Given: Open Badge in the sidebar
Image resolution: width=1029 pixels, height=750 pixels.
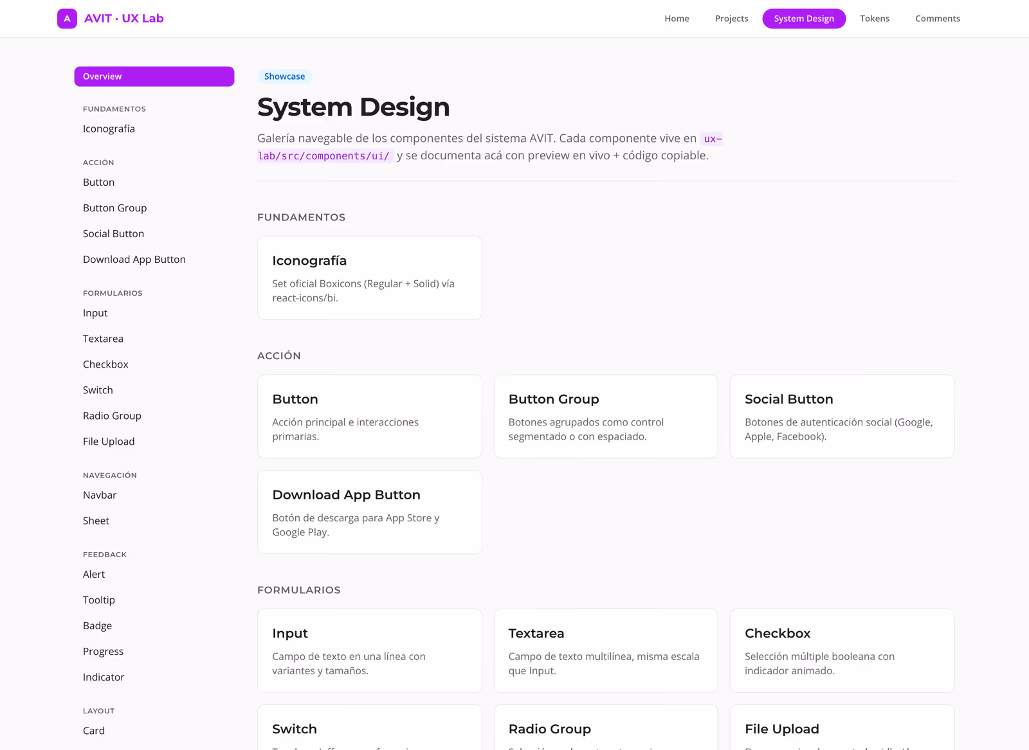Looking at the screenshot, I should pyautogui.click(x=154, y=626).
